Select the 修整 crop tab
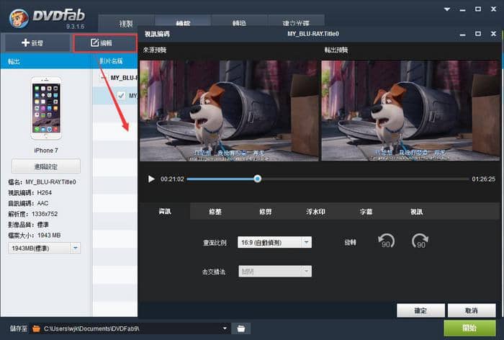Image resolution: width=504 pixels, height=340 pixels. [215, 212]
